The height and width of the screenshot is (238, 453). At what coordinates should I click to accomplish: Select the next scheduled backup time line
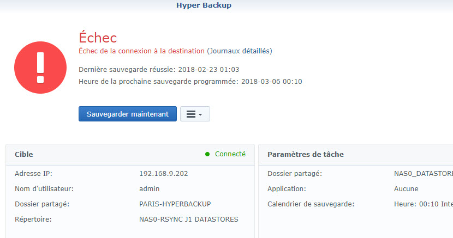pos(190,82)
